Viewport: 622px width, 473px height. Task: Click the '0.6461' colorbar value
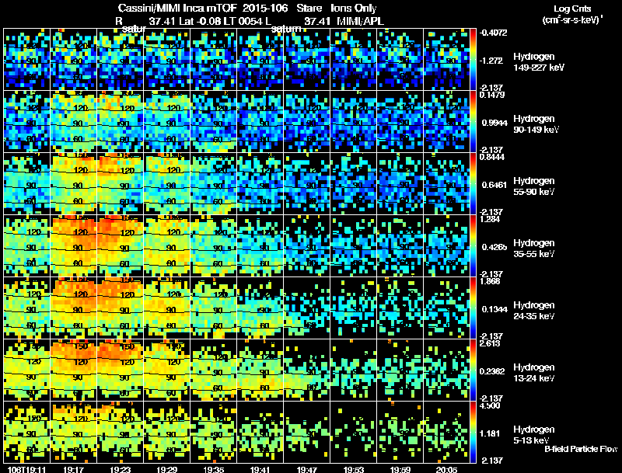(x=494, y=185)
